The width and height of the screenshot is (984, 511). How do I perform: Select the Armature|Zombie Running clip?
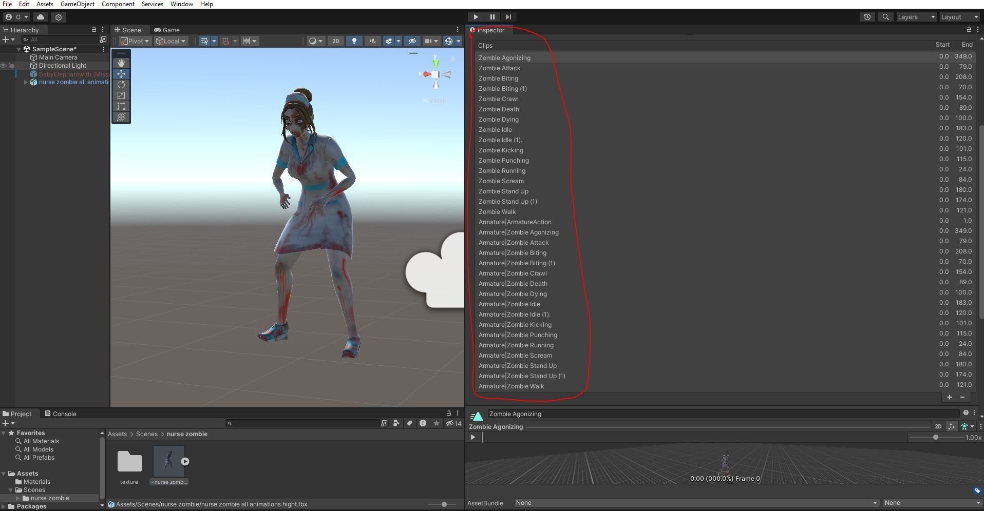click(x=725, y=345)
